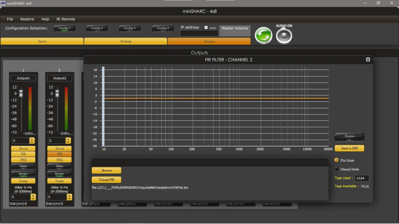Mute Output1 channel
Image resolution: width=399 pixels, height=224 pixels.
pos(23,166)
